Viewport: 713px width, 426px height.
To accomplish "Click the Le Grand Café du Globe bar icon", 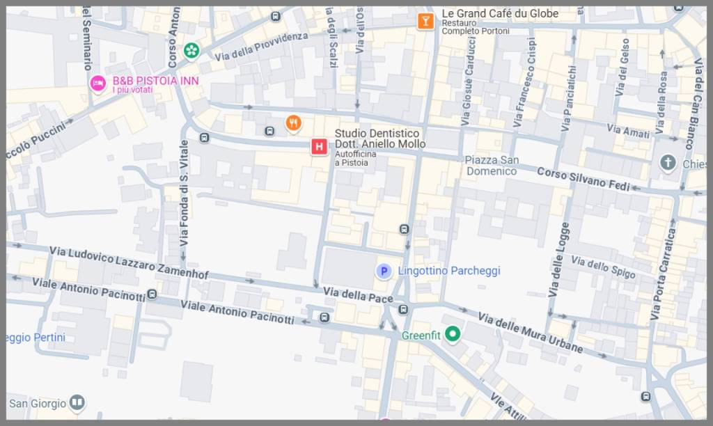I will [425, 21].
